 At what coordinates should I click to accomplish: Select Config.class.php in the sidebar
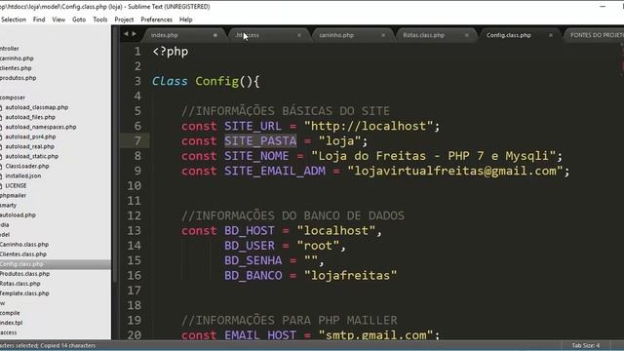(x=21, y=264)
